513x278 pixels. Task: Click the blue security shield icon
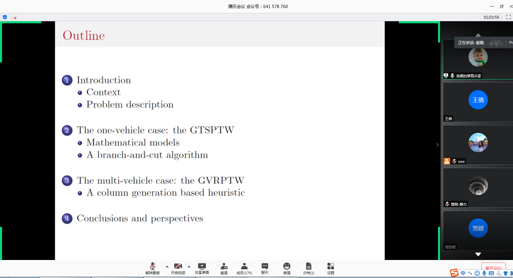(x=5, y=17)
